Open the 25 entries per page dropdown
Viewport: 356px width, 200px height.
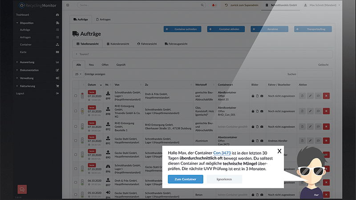(78, 74)
